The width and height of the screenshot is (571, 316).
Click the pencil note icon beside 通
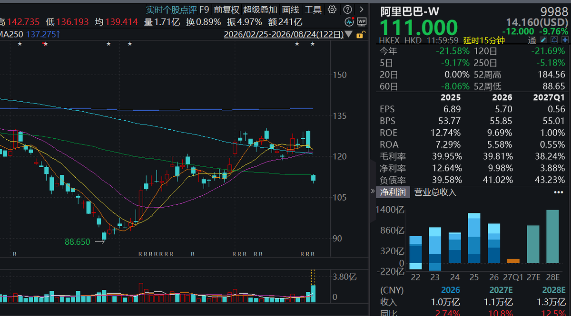pyautogui.click(x=543, y=40)
